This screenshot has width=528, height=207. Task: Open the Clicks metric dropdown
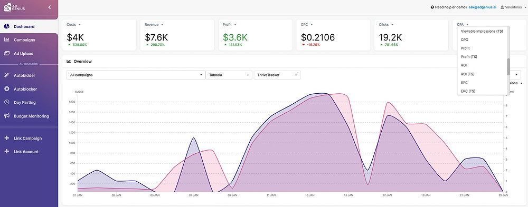pos(386,25)
